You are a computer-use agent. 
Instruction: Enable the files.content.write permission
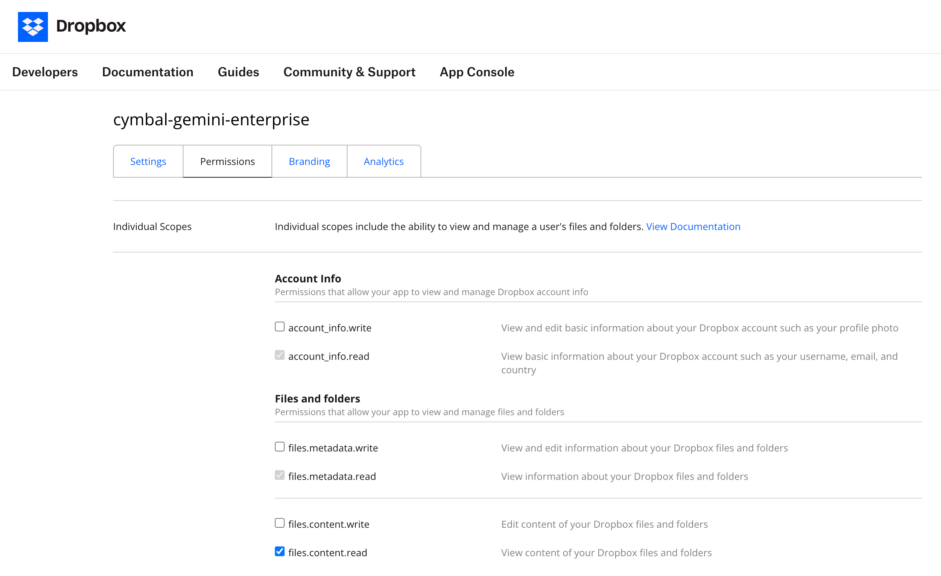click(x=280, y=523)
